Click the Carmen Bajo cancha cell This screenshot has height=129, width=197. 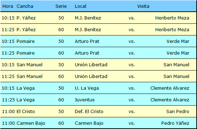click(x=31, y=123)
